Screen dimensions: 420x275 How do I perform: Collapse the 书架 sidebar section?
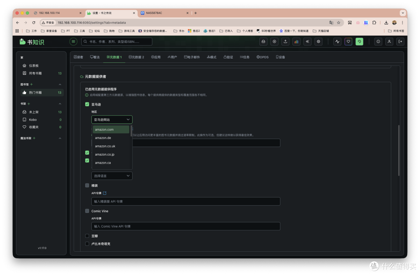[x=60, y=104]
